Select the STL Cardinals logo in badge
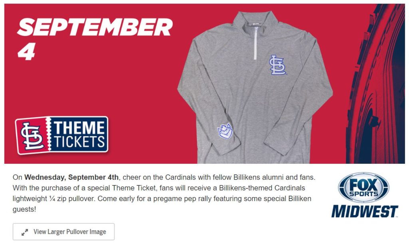This screenshot has height=245, width=409. (x=32, y=136)
